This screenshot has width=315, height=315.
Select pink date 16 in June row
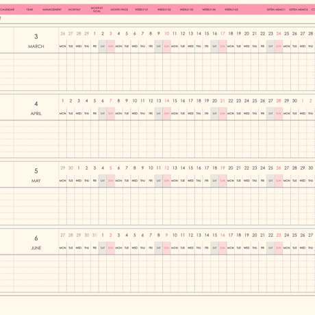pyautogui.click(x=223, y=235)
